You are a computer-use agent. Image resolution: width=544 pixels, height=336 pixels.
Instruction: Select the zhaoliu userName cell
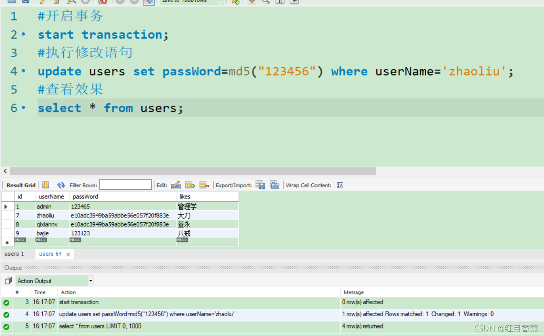pyautogui.click(x=52, y=215)
